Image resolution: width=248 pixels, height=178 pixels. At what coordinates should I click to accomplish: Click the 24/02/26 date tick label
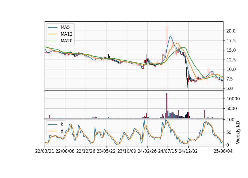(147, 151)
